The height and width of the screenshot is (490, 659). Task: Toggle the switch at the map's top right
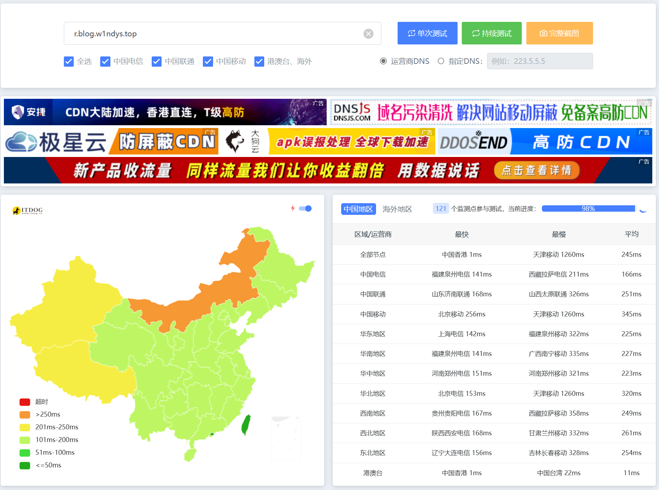click(306, 208)
